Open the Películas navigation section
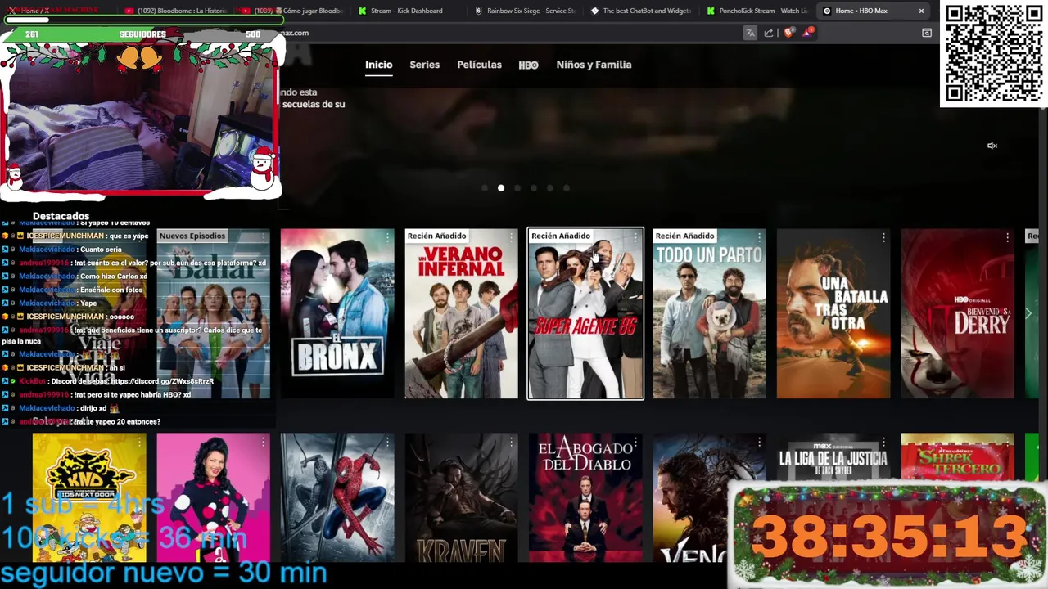 click(479, 65)
